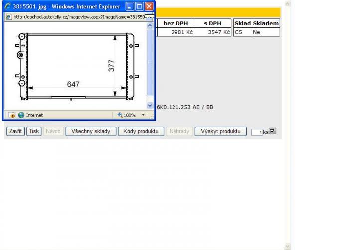Open Všechny sklady
Screen dimensions: 349x250
click(x=91, y=131)
